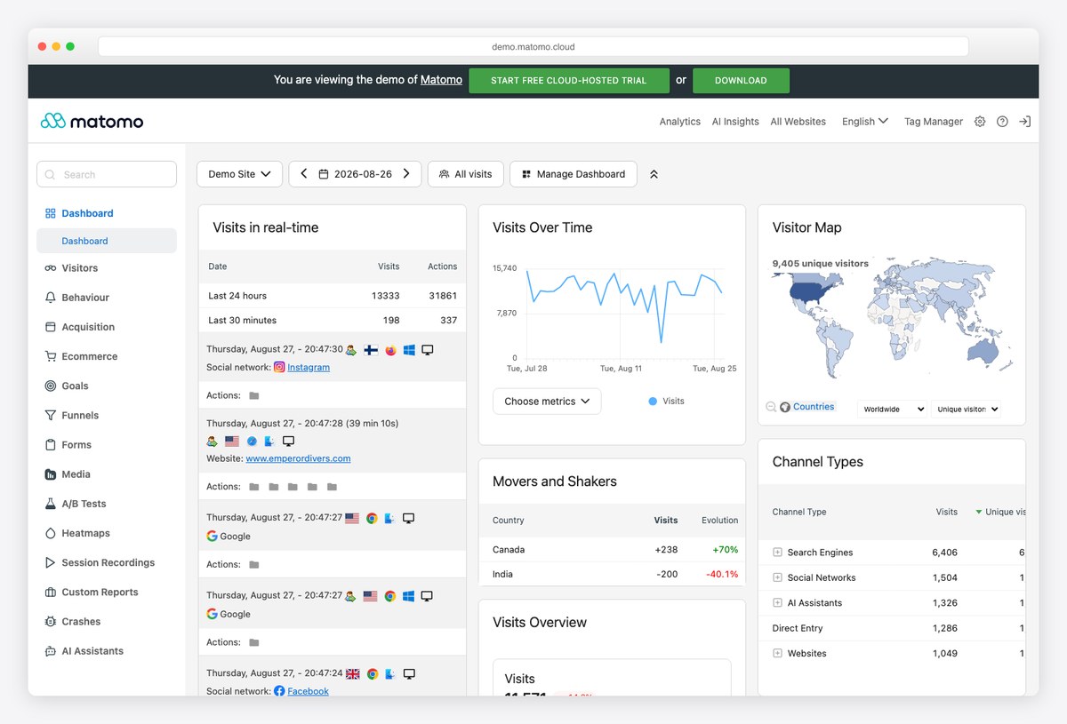Open Forms in sidebar
The height and width of the screenshot is (724, 1067).
(107, 445)
